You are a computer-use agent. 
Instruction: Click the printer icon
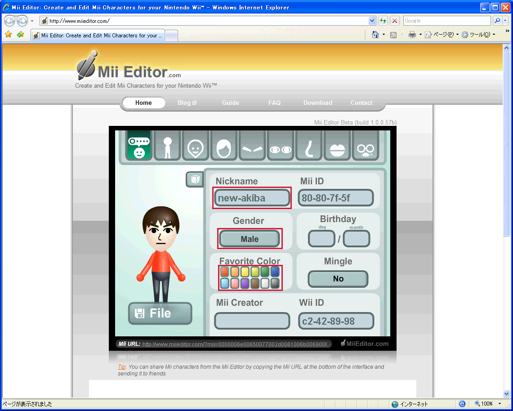(x=412, y=35)
